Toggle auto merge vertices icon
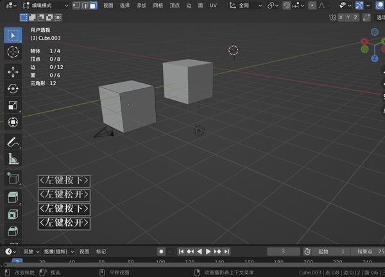The height and width of the screenshot is (277, 385). coord(366,17)
